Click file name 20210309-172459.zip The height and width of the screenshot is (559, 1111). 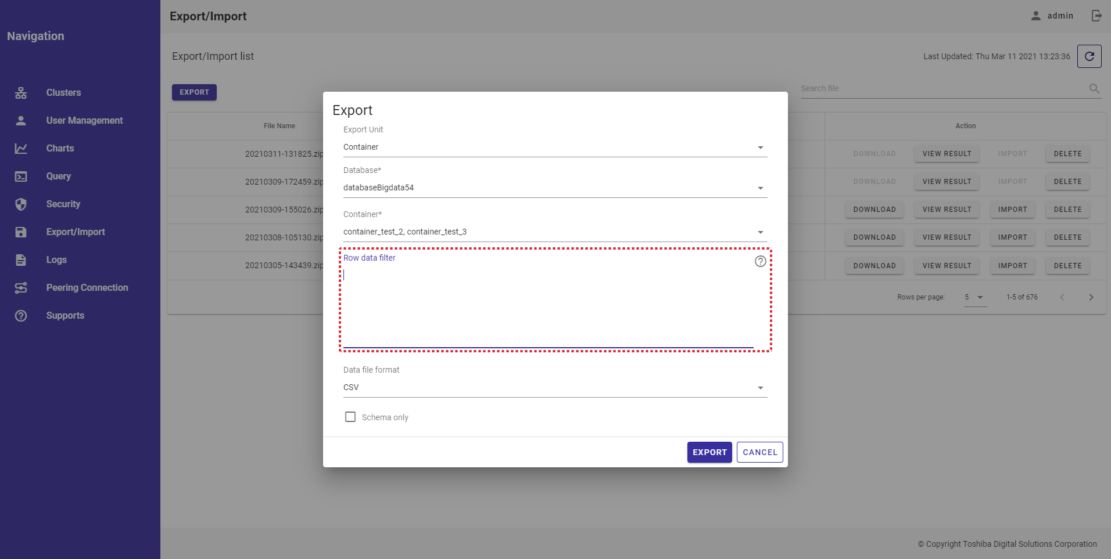[284, 182]
